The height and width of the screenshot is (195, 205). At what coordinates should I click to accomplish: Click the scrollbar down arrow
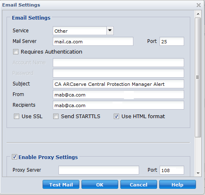[x=198, y=173]
